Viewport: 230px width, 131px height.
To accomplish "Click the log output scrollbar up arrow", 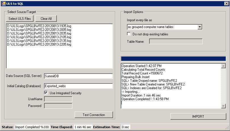I will [x=223, y=66].
